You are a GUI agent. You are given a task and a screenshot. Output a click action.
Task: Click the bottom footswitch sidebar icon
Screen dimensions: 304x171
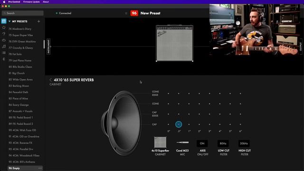[4, 59]
